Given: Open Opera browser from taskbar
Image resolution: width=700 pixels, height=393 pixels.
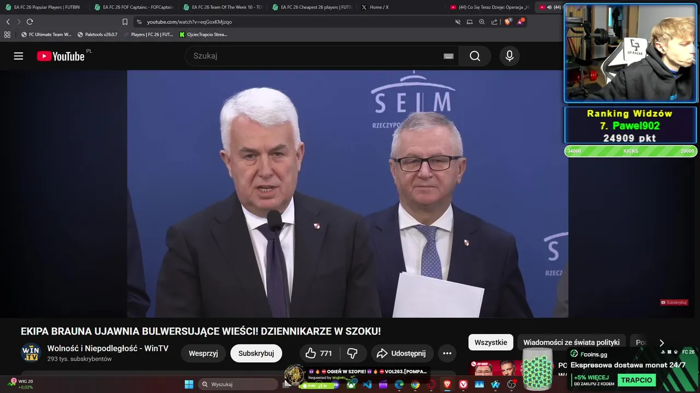Looking at the screenshot, I should [x=431, y=384].
